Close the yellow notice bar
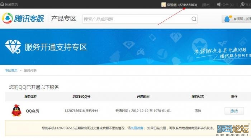The width and height of the screenshot is (251, 138). pyautogui.click(x=249, y=124)
